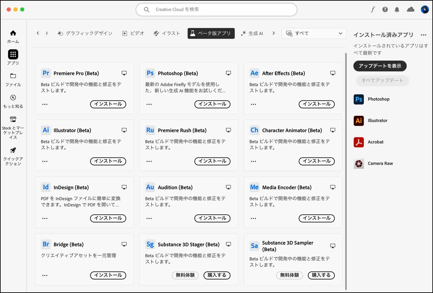The width and height of the screenshot is (433, 293).
Task: Open more options for After Effects (Beta)
Action: [253, 104]
